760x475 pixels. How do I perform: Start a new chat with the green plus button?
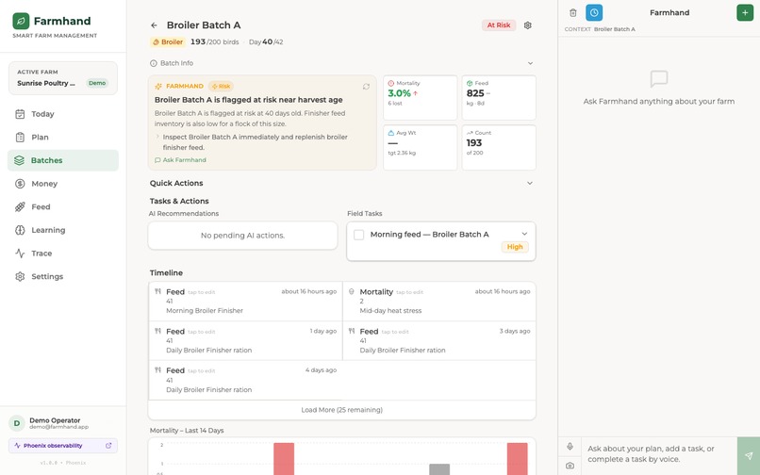(x=745, y=12)
